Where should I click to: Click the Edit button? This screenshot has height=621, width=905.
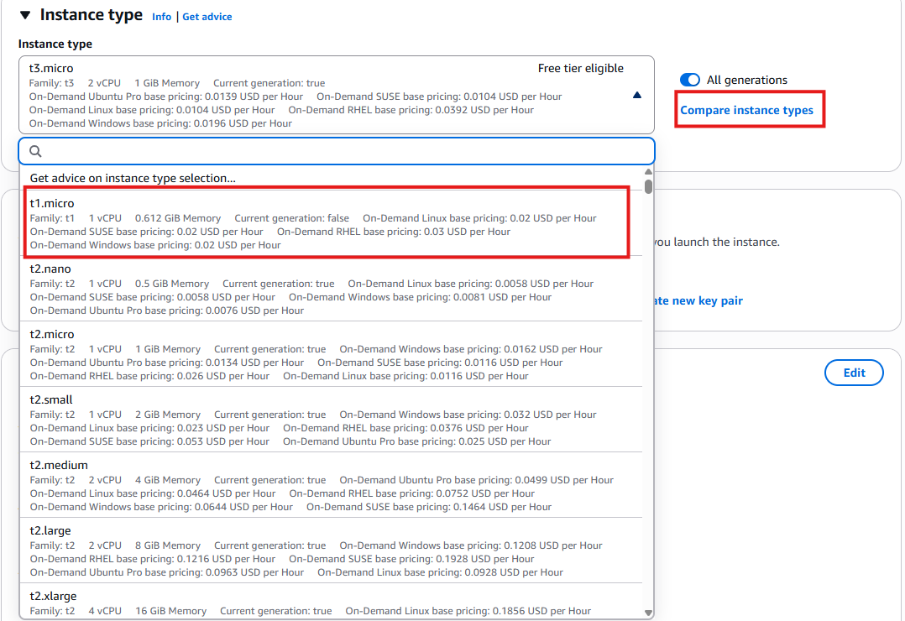click(x=854, y=373)
